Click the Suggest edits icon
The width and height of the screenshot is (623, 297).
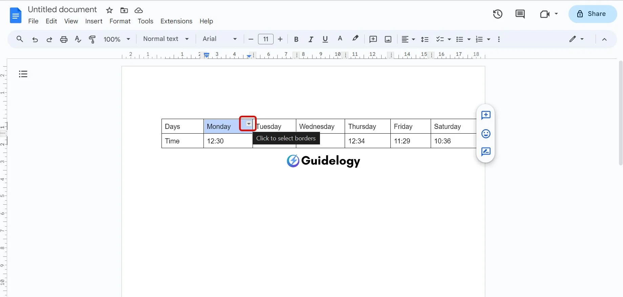486,152
